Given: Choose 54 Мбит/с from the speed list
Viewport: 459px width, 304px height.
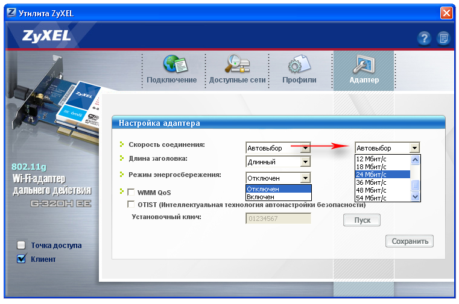Looking at the screenshot, I should click(382, 197).
